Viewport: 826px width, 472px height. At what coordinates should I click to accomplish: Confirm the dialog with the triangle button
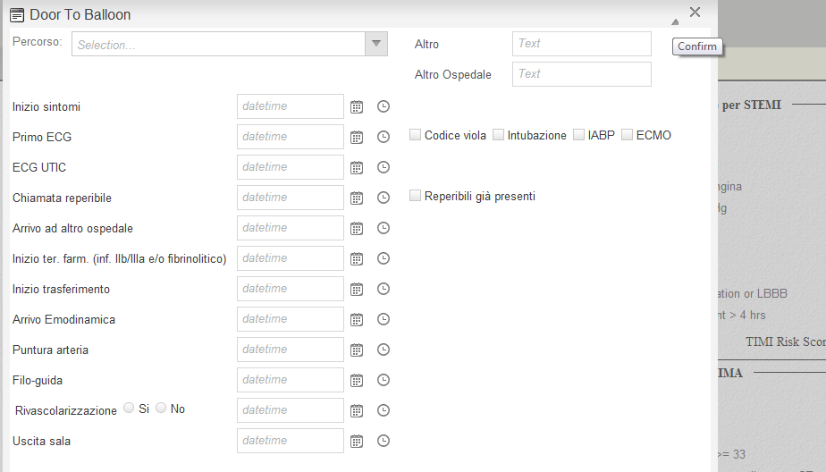675,21
